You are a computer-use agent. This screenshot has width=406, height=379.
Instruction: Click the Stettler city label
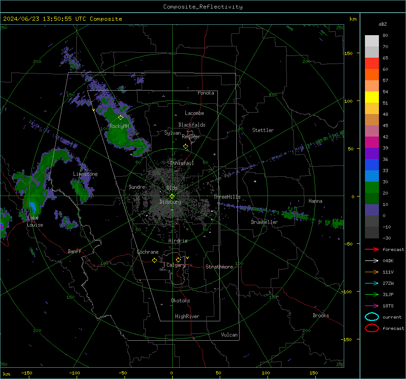pyautogui.click(x=263, y=130)
